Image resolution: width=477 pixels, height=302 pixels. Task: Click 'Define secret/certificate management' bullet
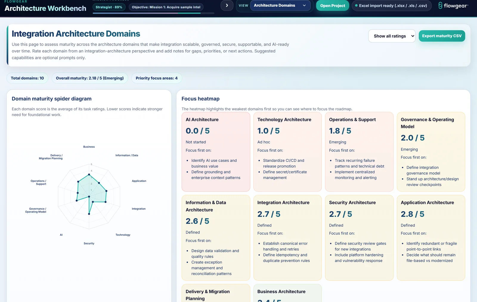coord(285,175)
